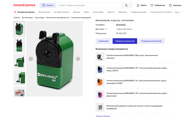196x127 pixels.
Task: Click blue JET sharpener product image
Action: (100, 69)
